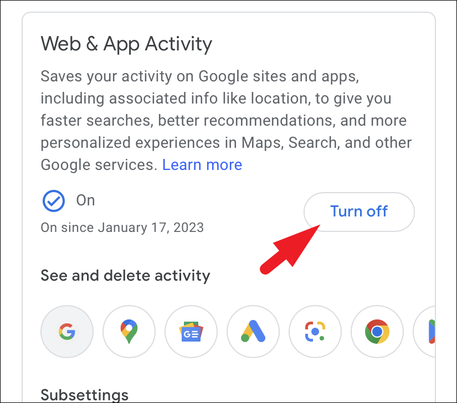Open Google News activity icon
Screen dimensions: 457x403
click(x=191, y=332)
